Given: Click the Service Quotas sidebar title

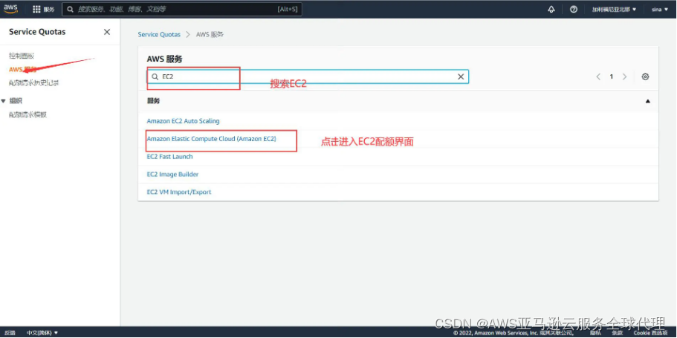Looking at the screenshot, I should (x=37, y=32).
